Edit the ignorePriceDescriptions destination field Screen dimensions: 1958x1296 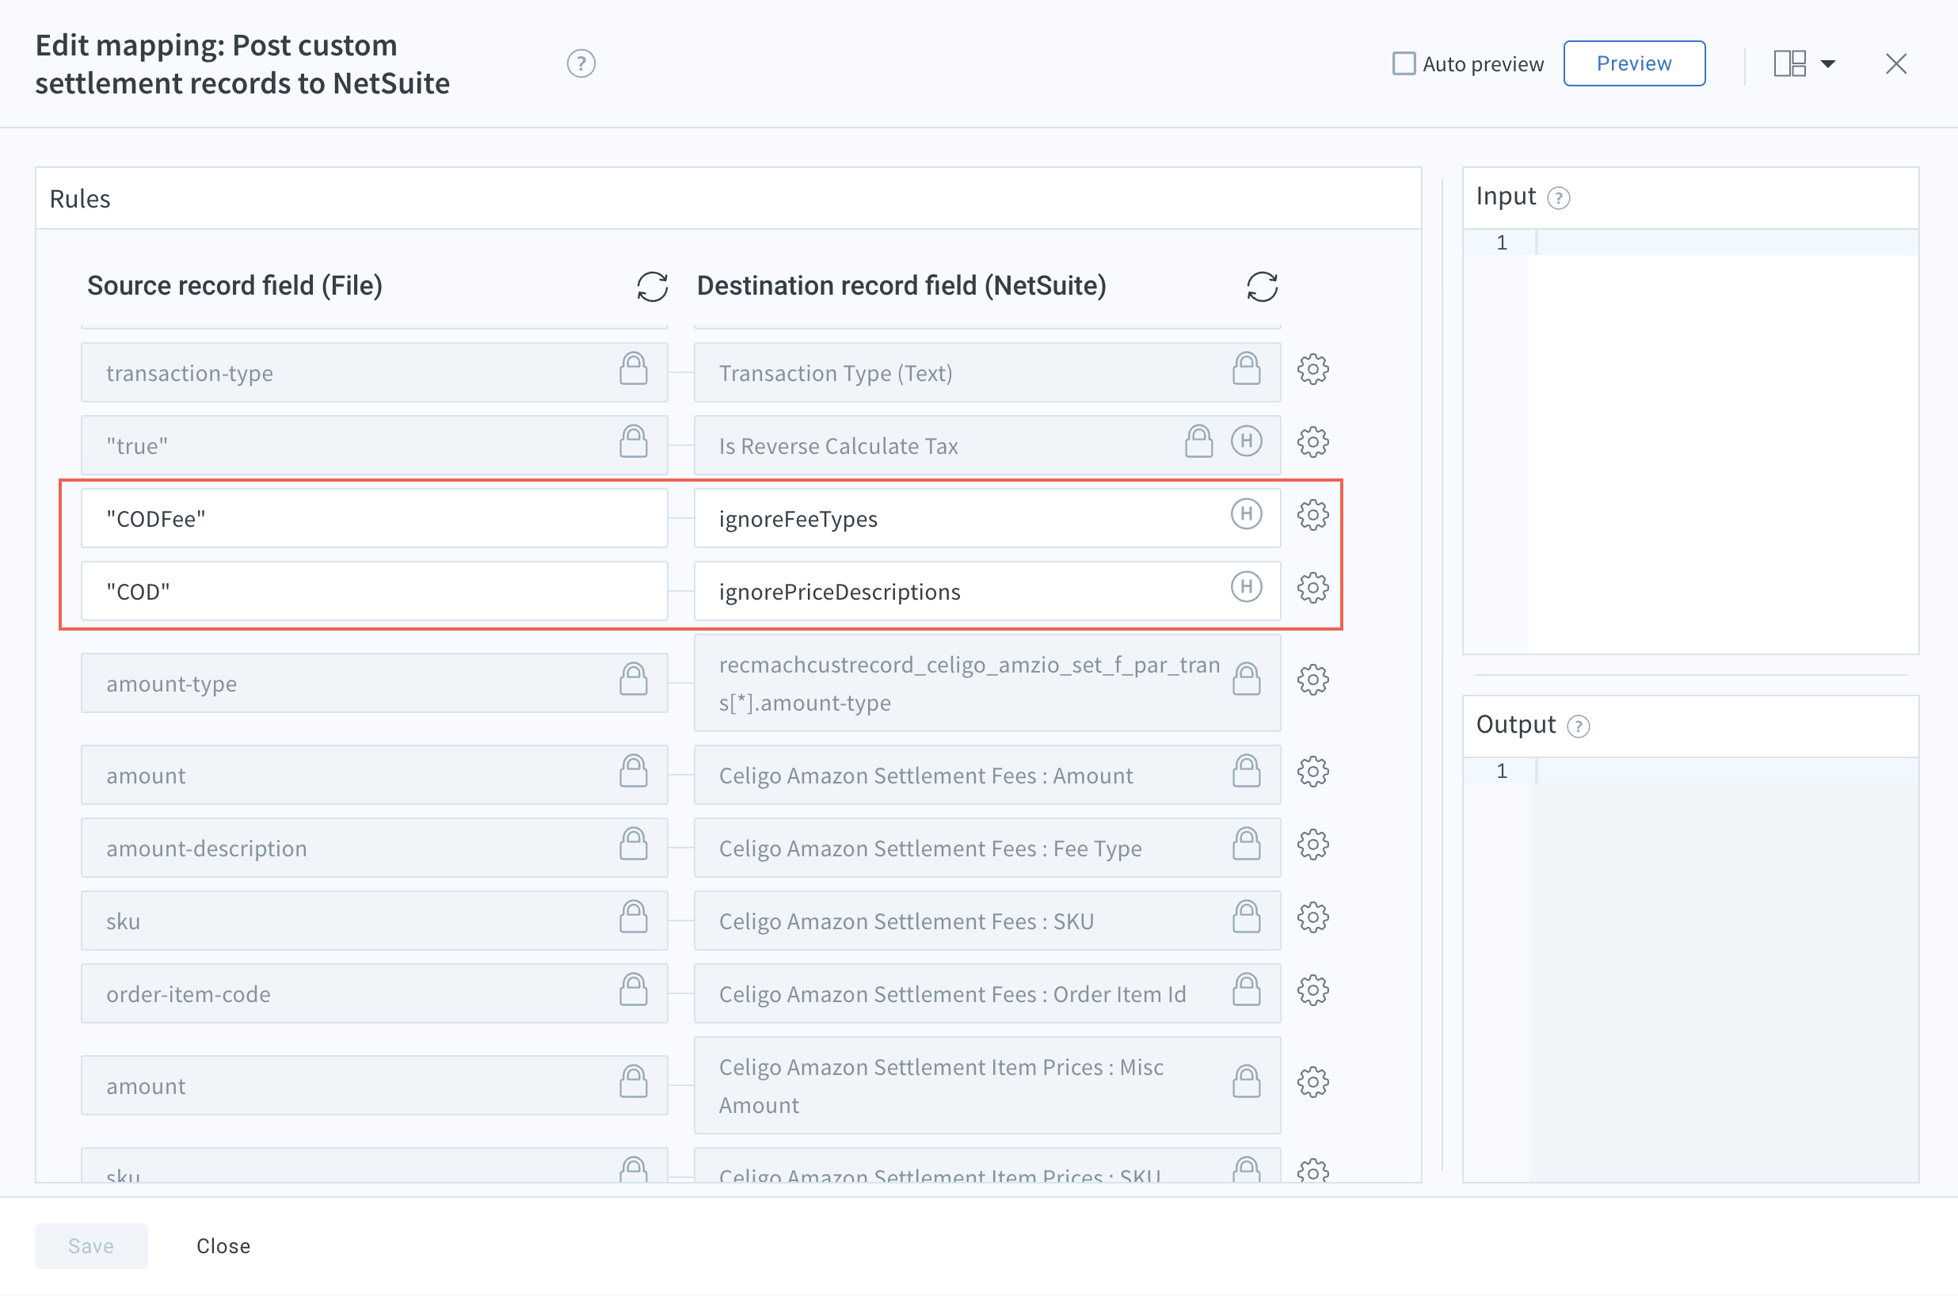pos(987,591)
